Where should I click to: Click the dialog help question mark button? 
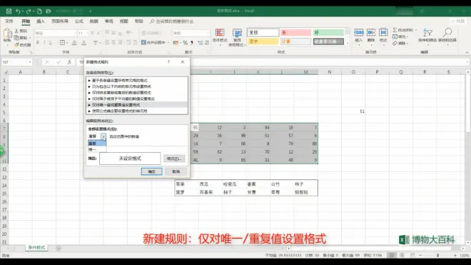point(168,62)
